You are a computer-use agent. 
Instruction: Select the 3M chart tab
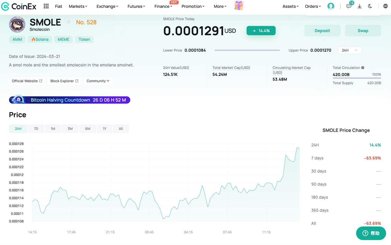[x=70, y=129]
